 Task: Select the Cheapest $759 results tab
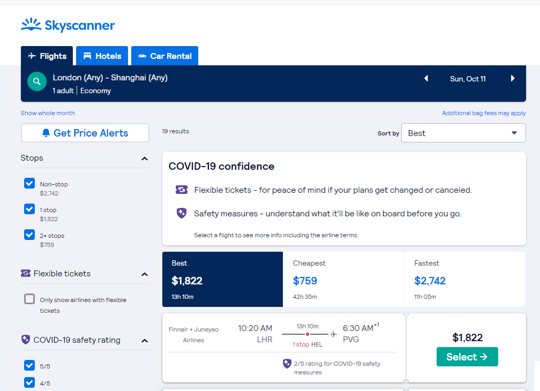(343, 279)
